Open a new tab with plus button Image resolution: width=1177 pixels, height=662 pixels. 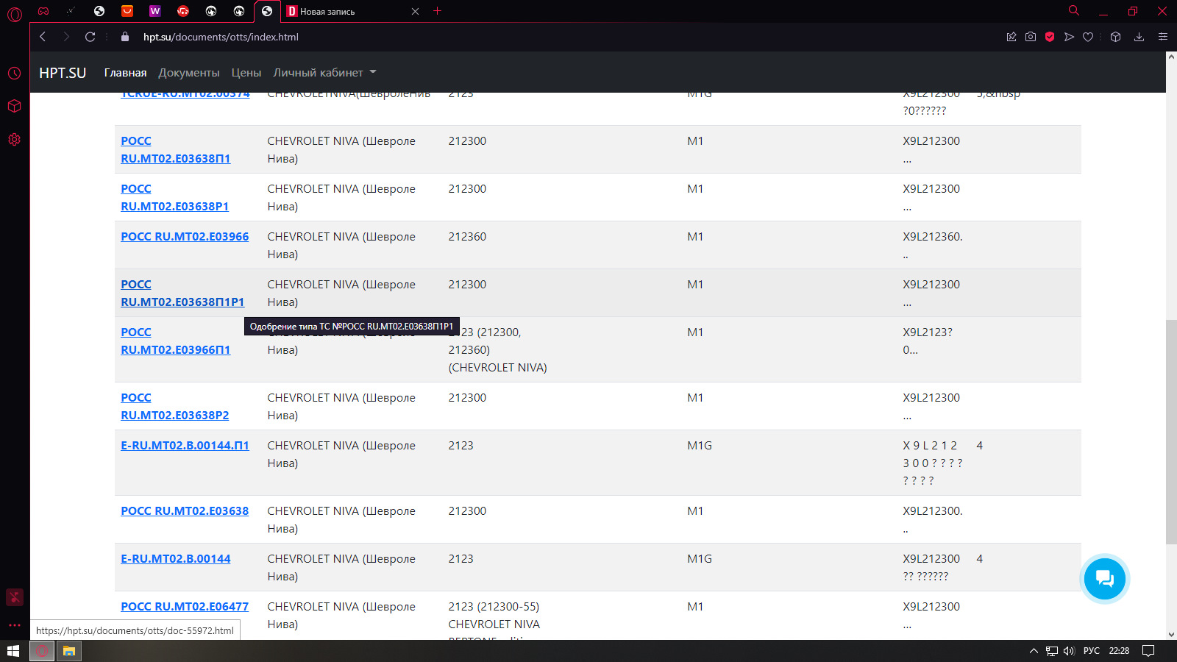pos(438,11)
